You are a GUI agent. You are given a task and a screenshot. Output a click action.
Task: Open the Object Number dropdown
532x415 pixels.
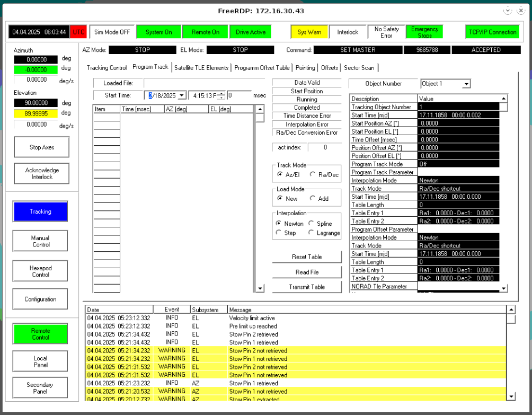467,84
